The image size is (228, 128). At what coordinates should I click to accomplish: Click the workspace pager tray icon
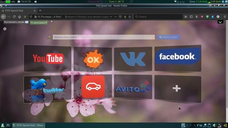[220, 126]
